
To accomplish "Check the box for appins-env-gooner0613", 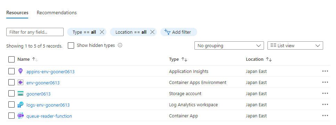I will tap(11, 71).
